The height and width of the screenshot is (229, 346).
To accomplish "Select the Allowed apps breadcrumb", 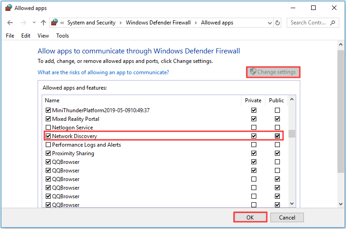I will pyautogui.click(x=217, y=23).
